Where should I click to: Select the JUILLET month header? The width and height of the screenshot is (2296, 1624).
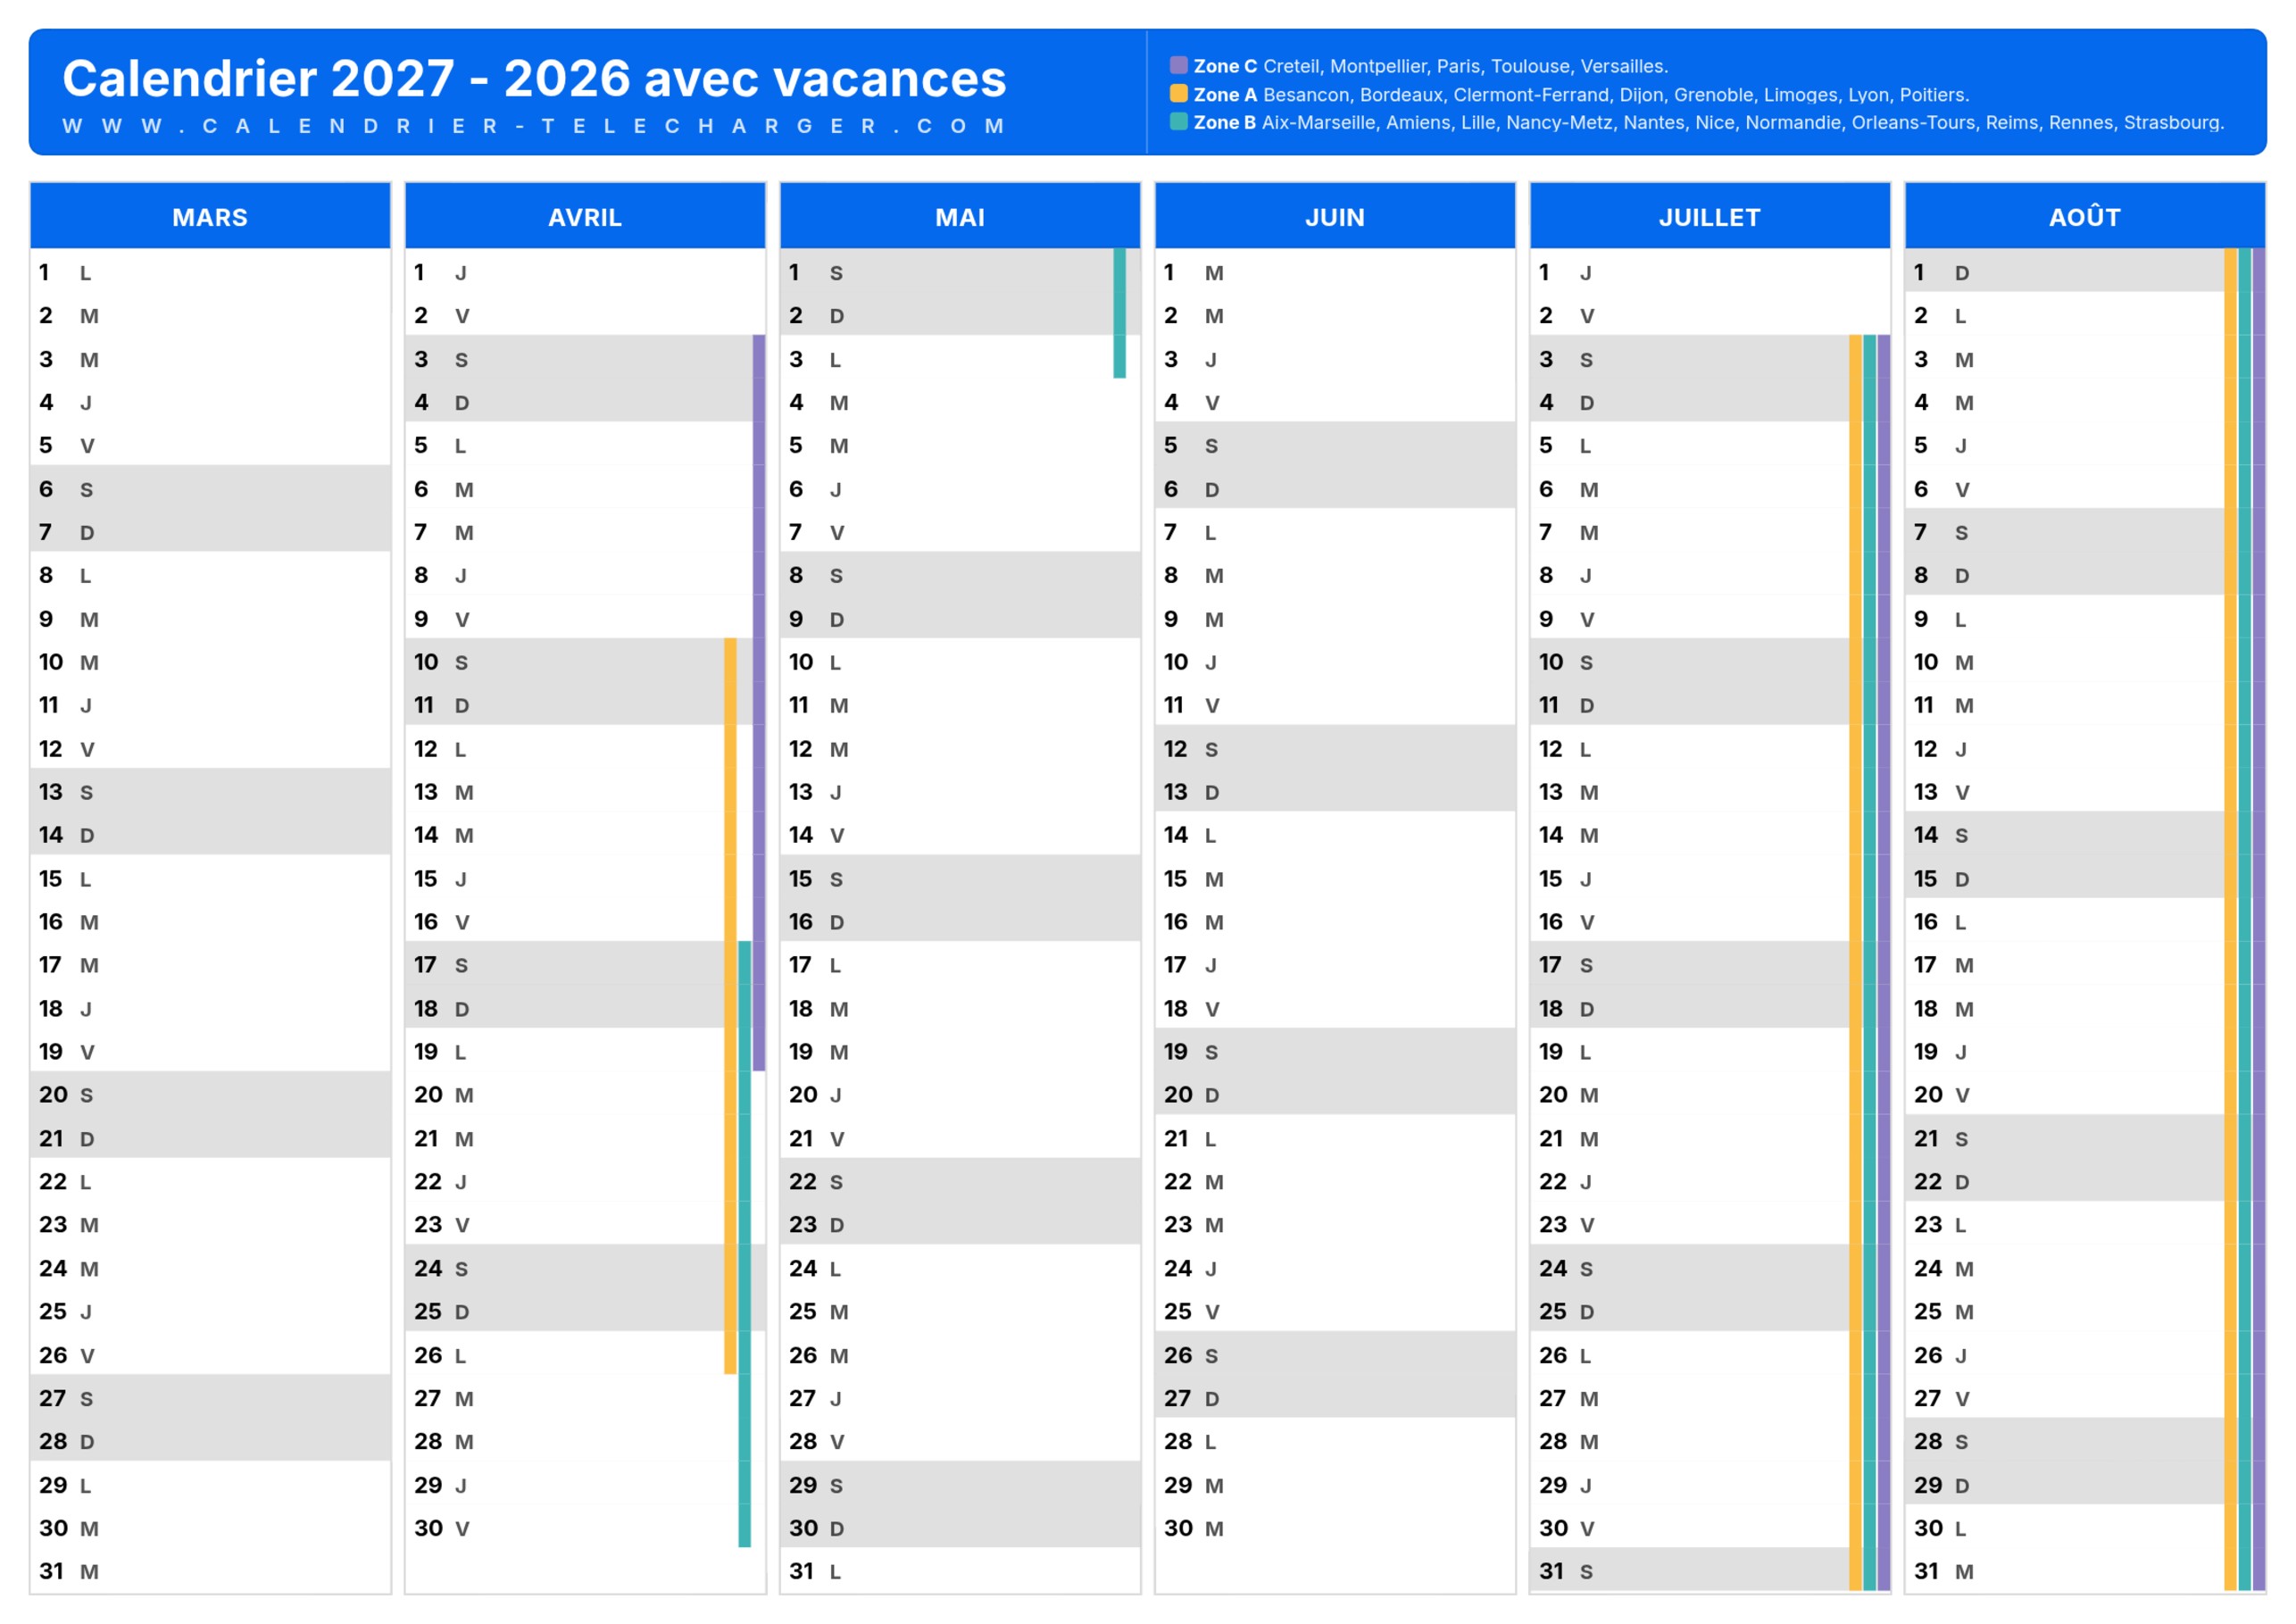click(x=1710, y=216)
